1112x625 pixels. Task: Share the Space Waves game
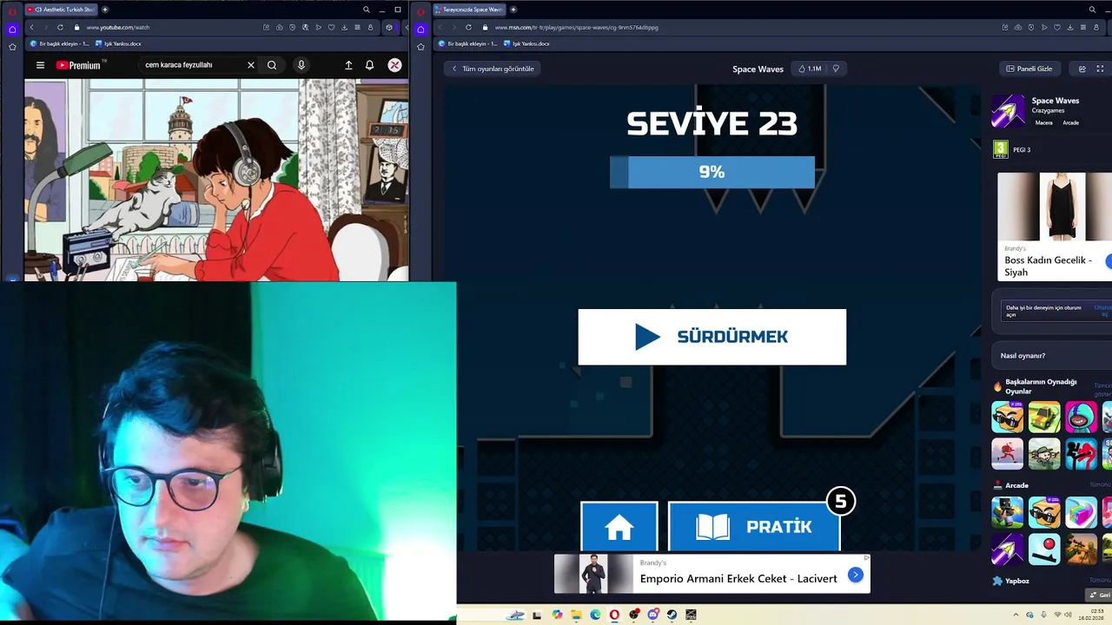(x=1082, y=69)
